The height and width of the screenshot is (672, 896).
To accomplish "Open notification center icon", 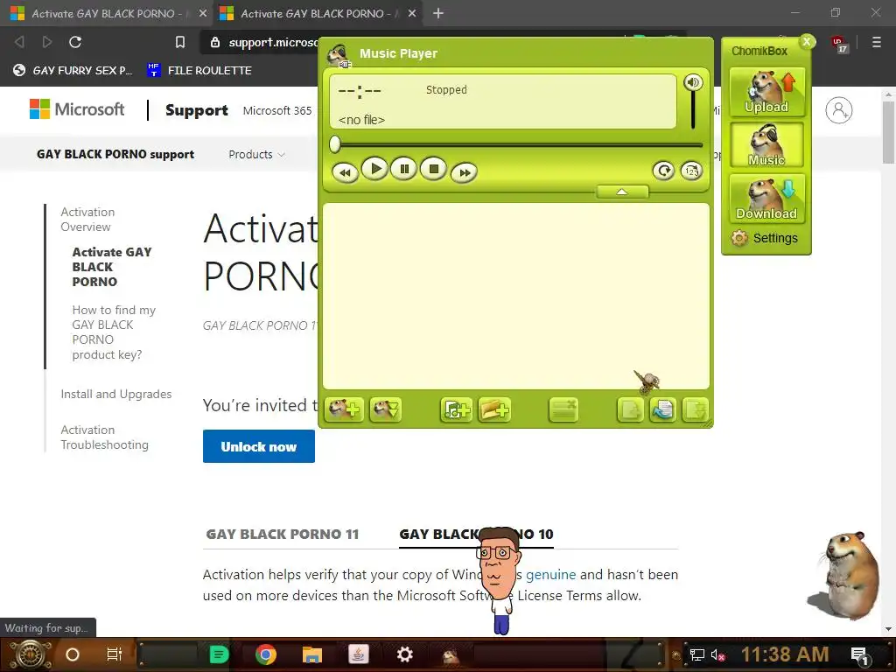I will click(861, 655).
